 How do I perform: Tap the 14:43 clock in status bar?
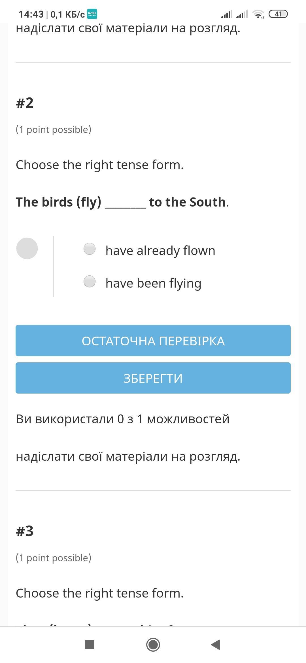[x=31, y=14]
